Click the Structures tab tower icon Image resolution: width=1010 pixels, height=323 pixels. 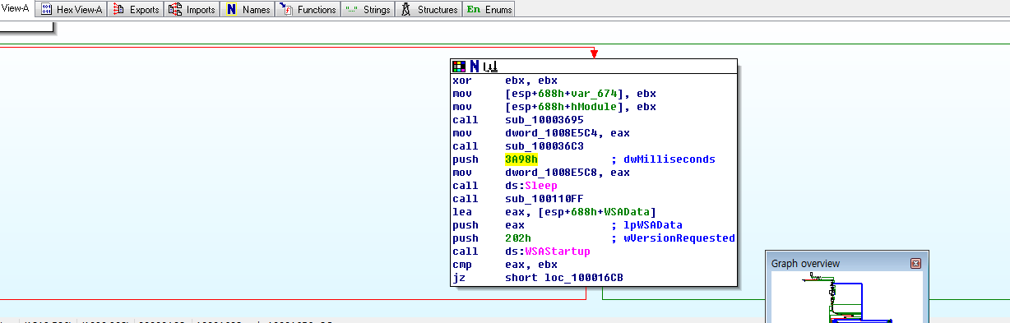(405, 10)
